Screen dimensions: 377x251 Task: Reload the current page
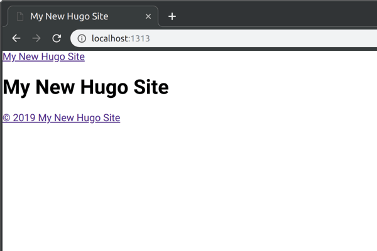coord(57,38)
